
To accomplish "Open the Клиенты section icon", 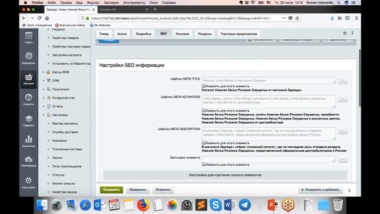I will pyautogui.click(x=28, y=99).
